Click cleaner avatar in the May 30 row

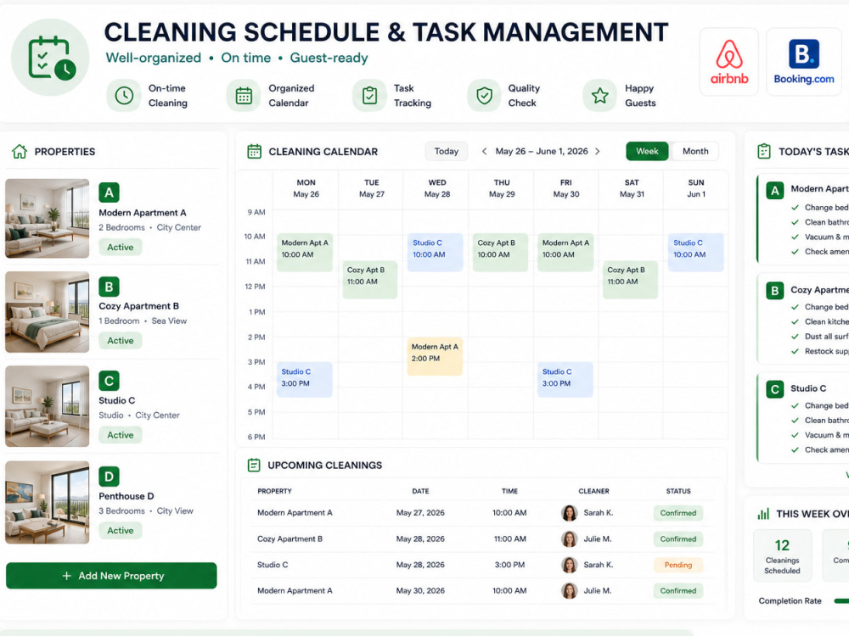569,590
